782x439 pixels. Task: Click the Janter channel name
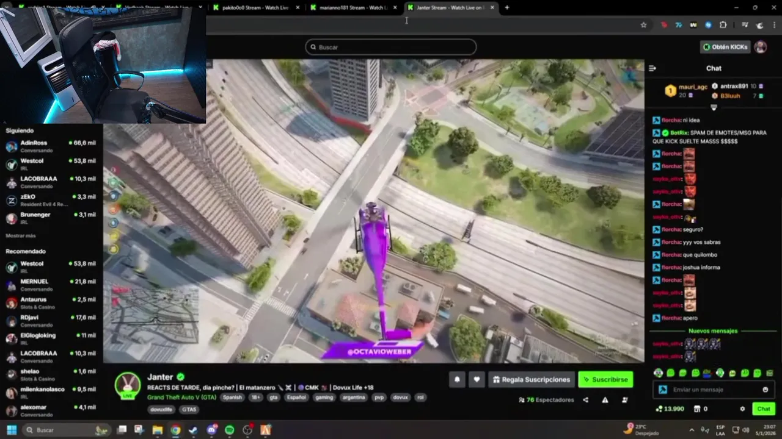[160, 377]
